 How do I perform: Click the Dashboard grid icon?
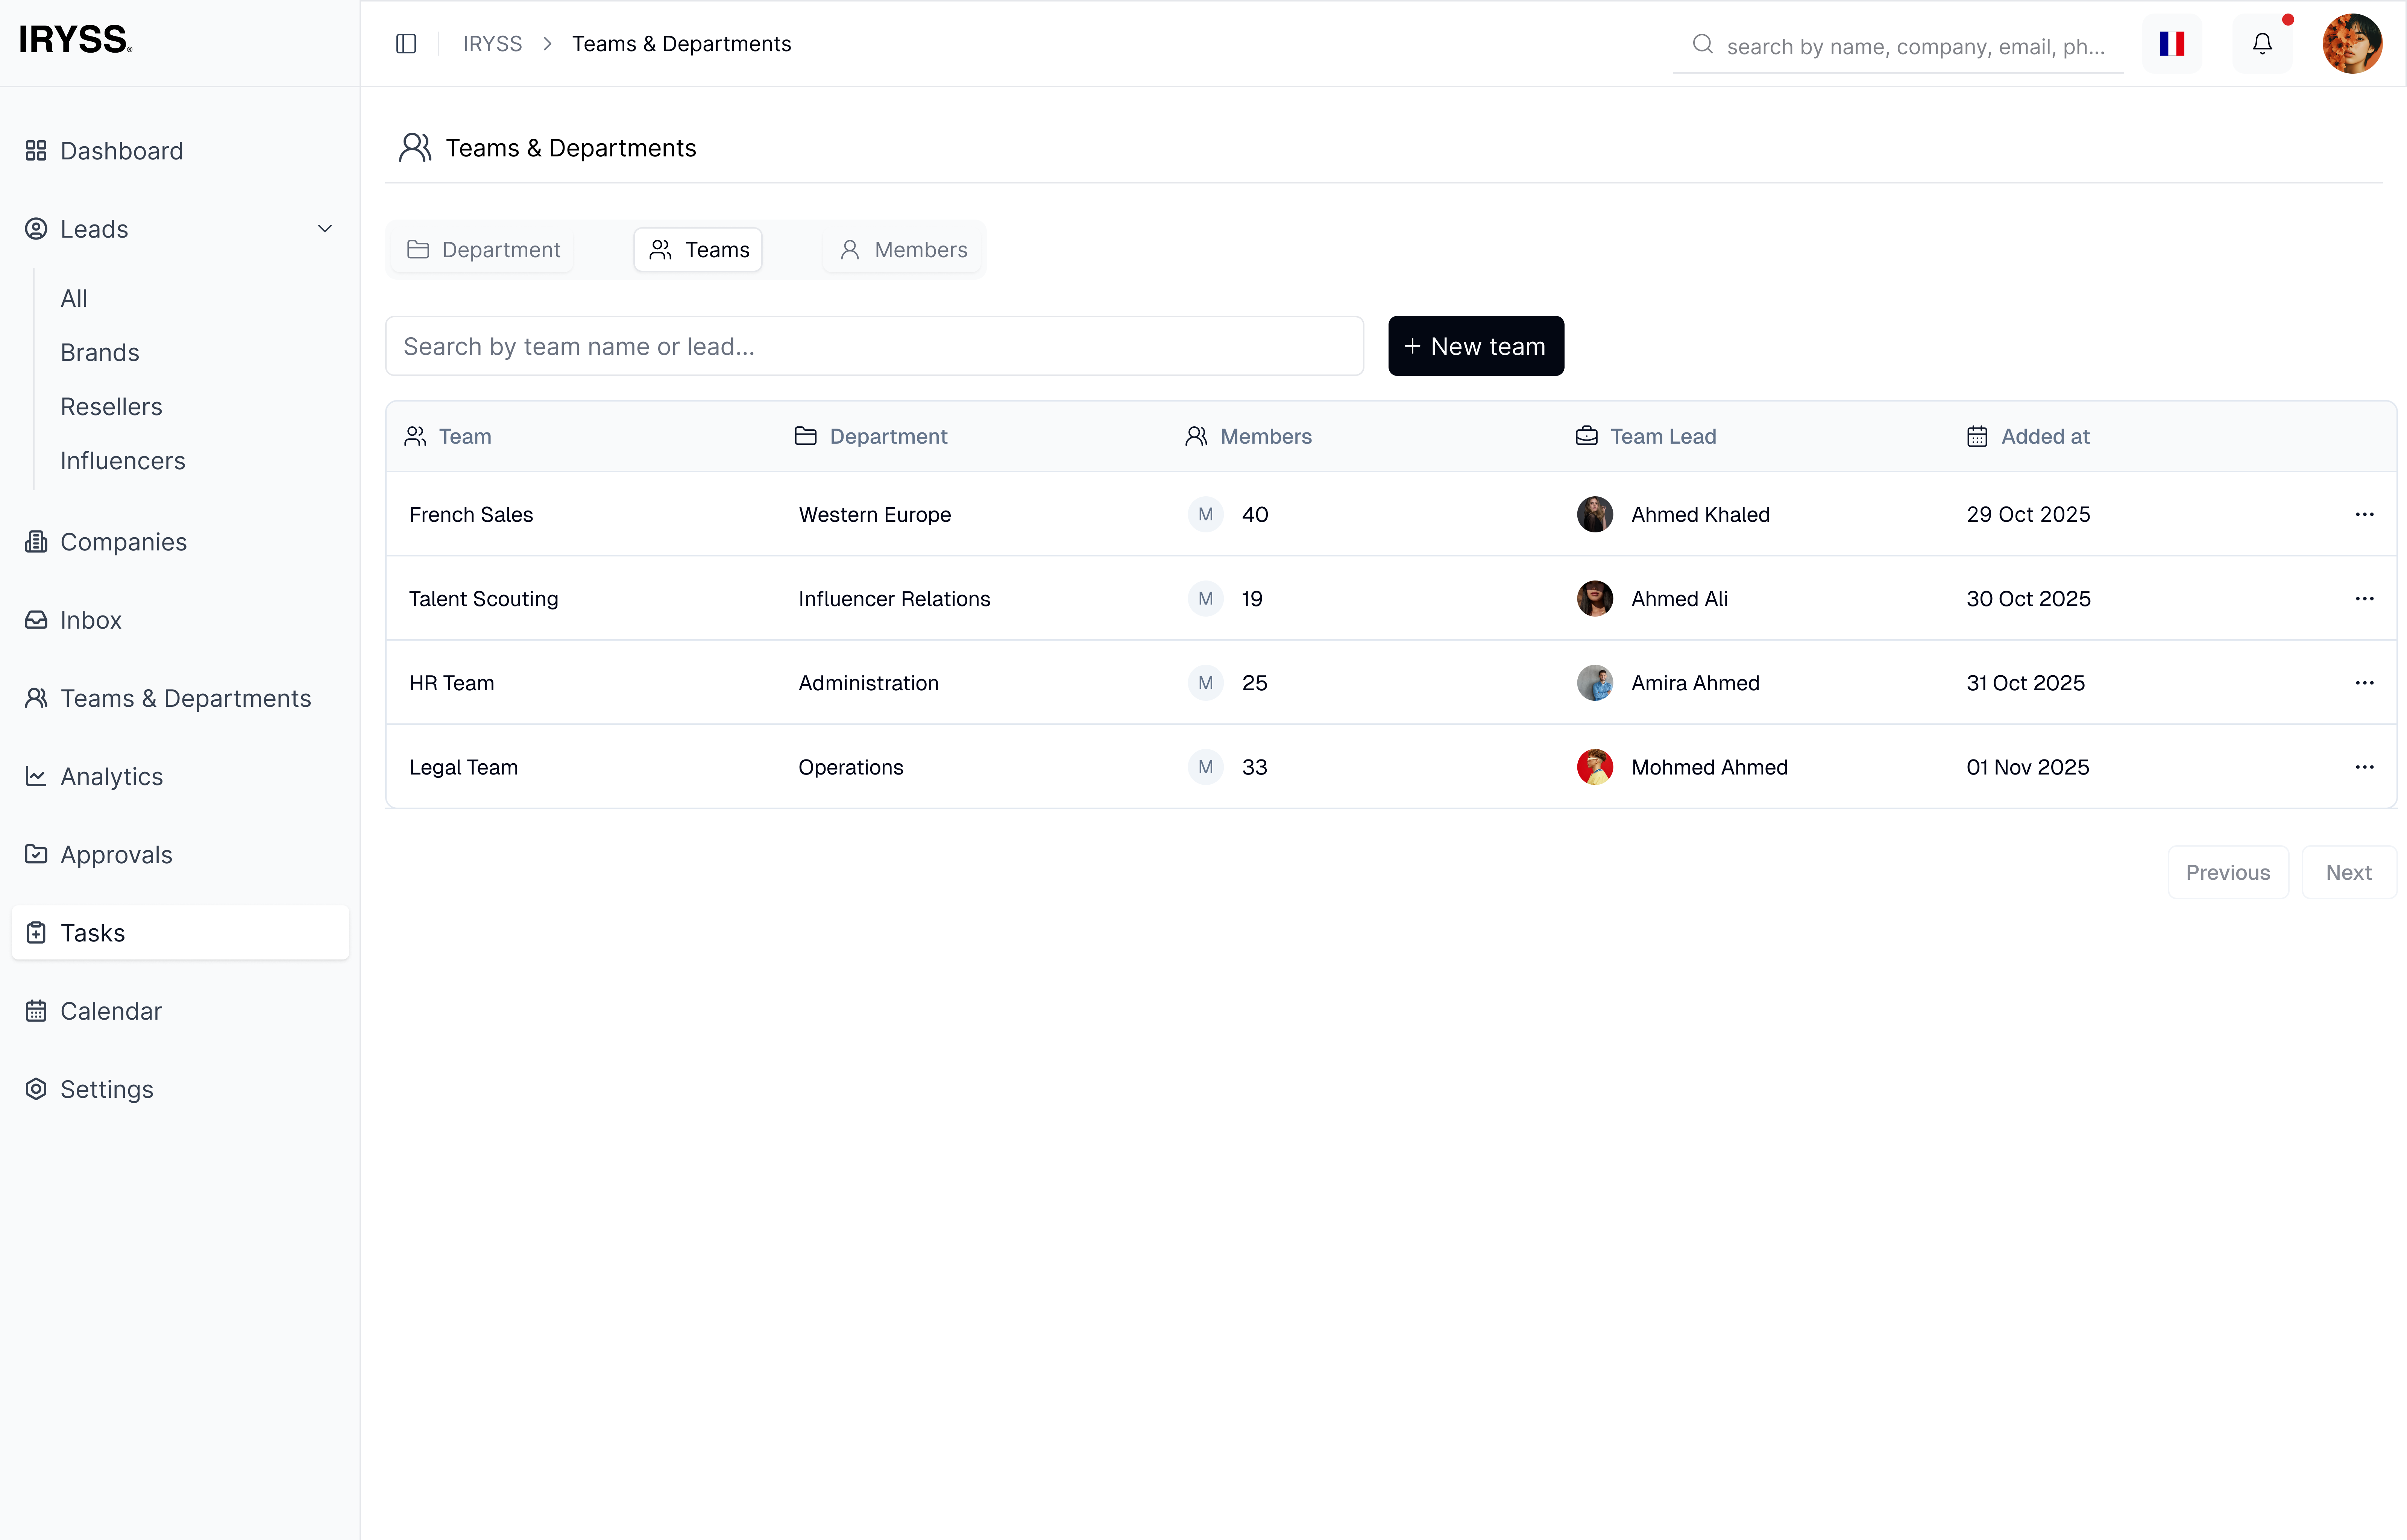[36, 151]
